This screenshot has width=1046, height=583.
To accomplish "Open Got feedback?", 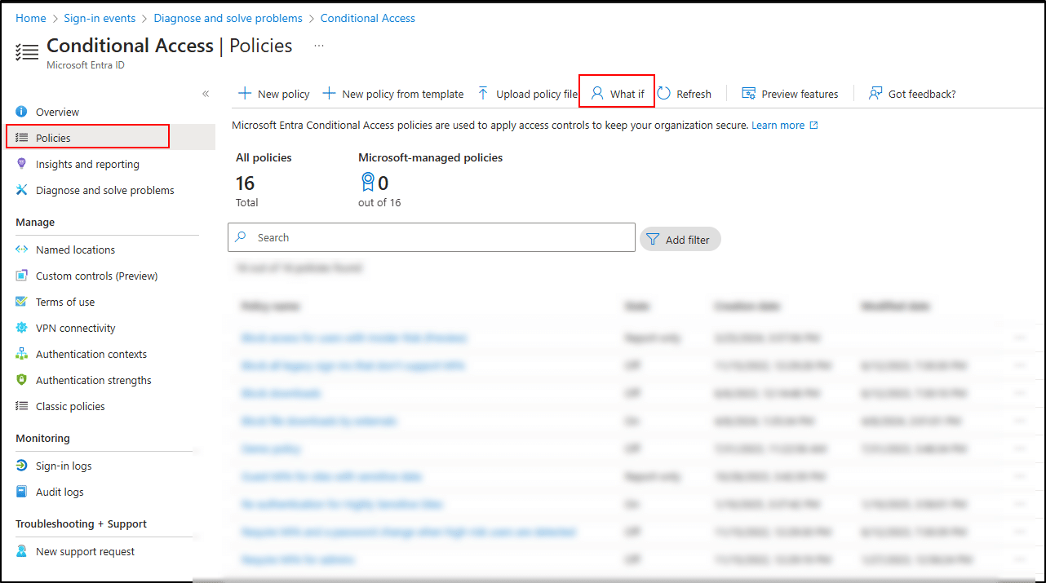I will (x=912, y=94).
